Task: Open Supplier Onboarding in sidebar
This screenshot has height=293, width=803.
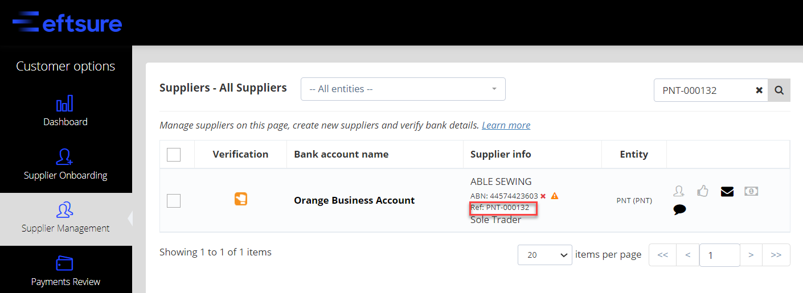Action: coord(65,164)
